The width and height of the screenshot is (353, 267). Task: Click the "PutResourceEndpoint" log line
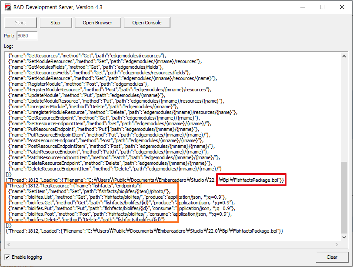[x=103, y=129]
